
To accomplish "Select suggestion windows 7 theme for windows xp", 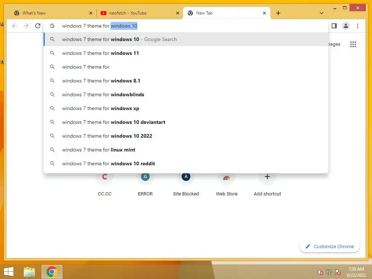I will click(x=186, y=108).
